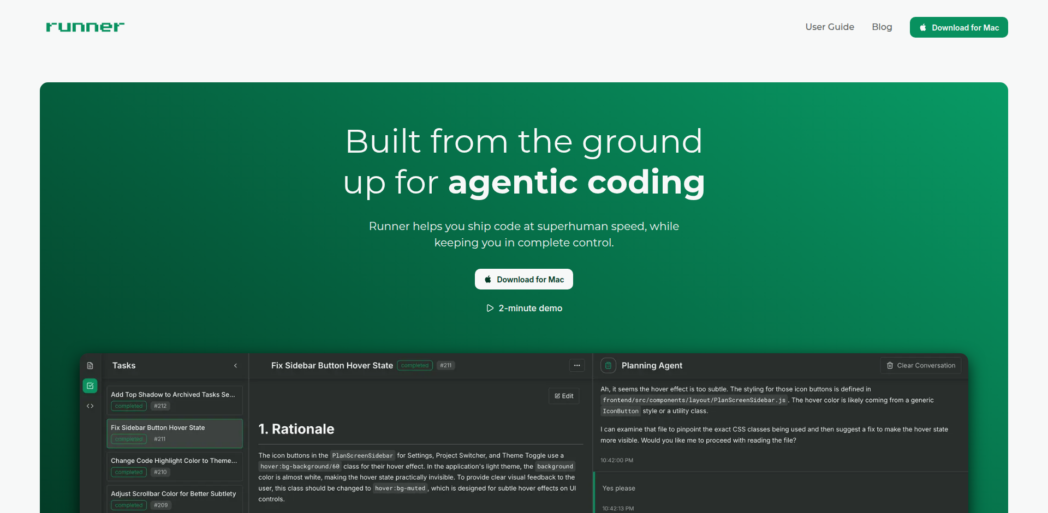Viewport: 1048px width, 513px height.
Task: Click the Tasks panel title
Action: (x=124, y=366)
